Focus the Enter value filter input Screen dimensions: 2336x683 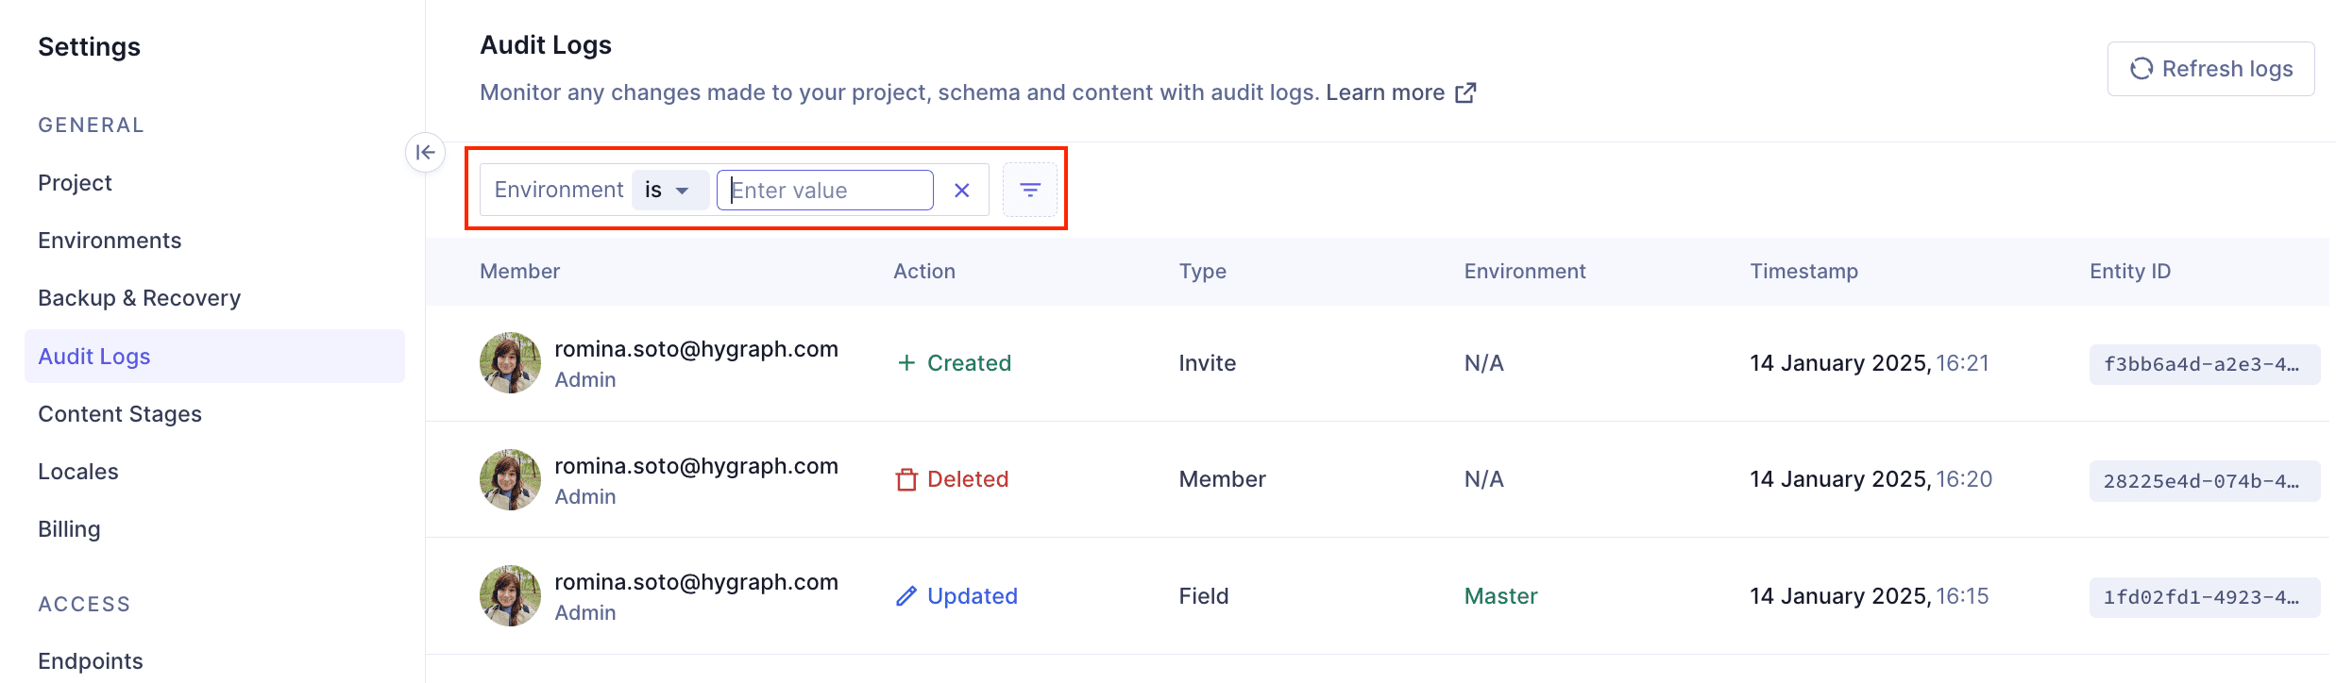click(x=824, y=191)
